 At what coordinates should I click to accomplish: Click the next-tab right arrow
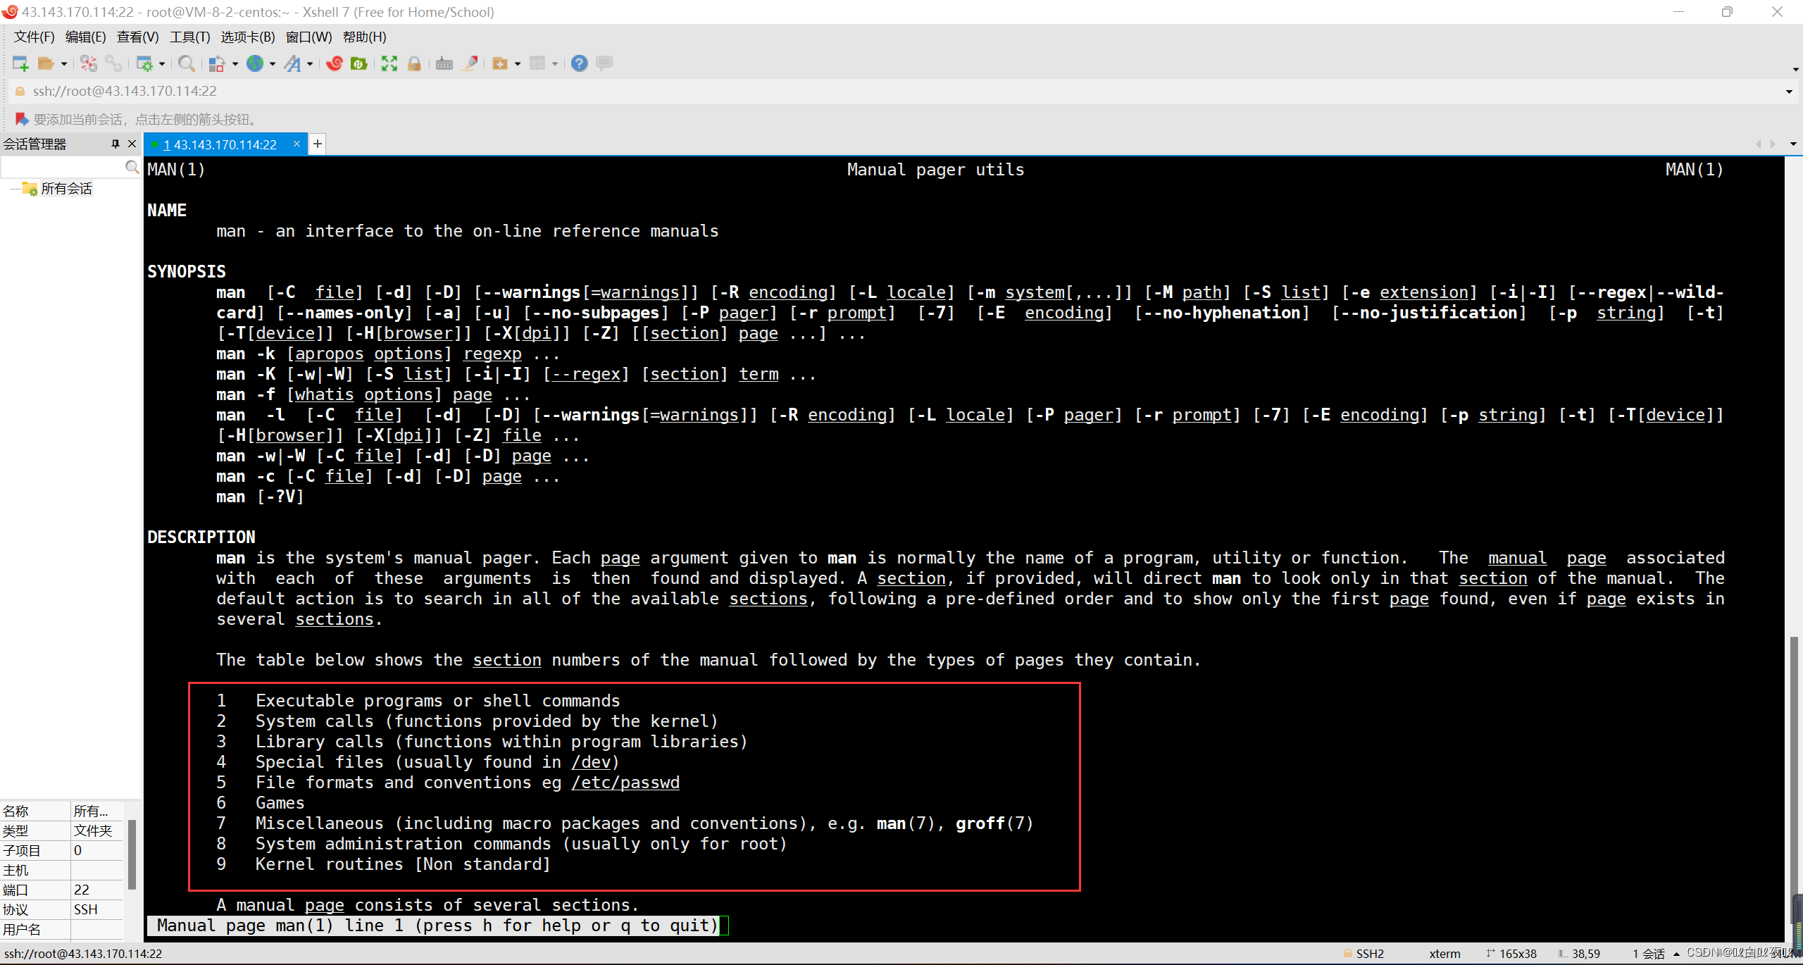pyautogui.click(x=1773, y=144)
